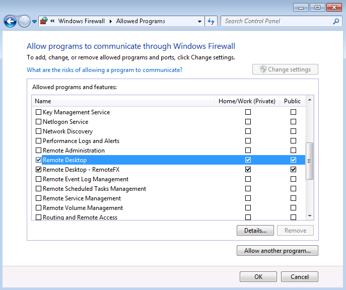
Task: Select the Netlogon Service row text
Action: point(65,122)
